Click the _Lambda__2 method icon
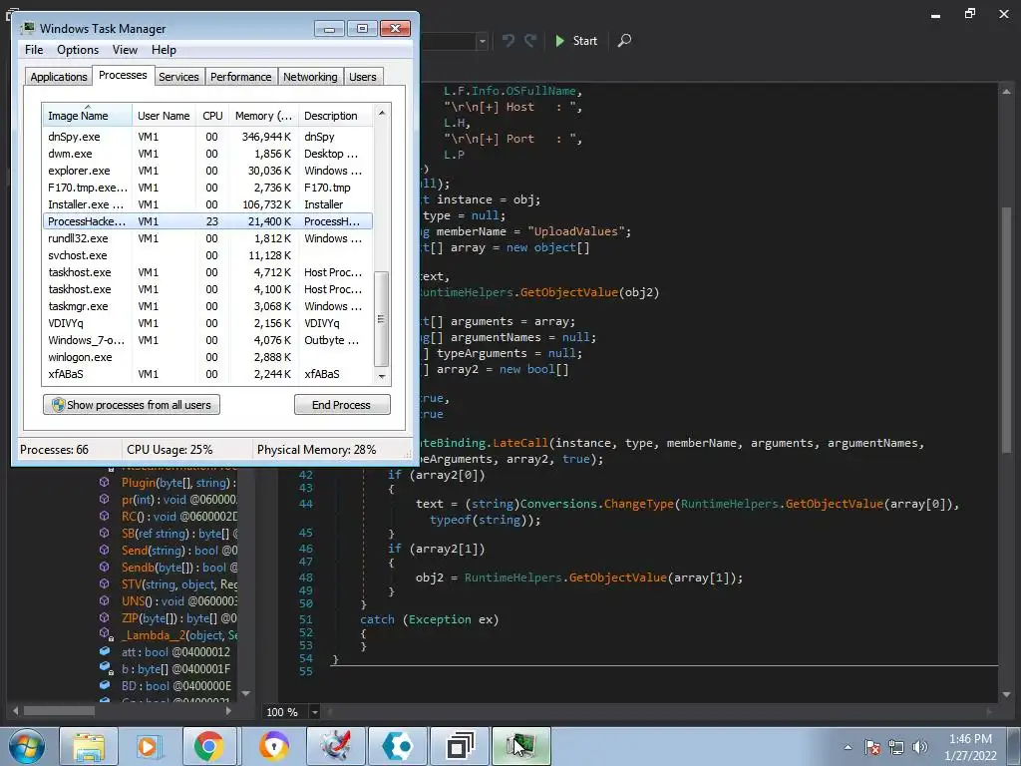 click(105, 634)
